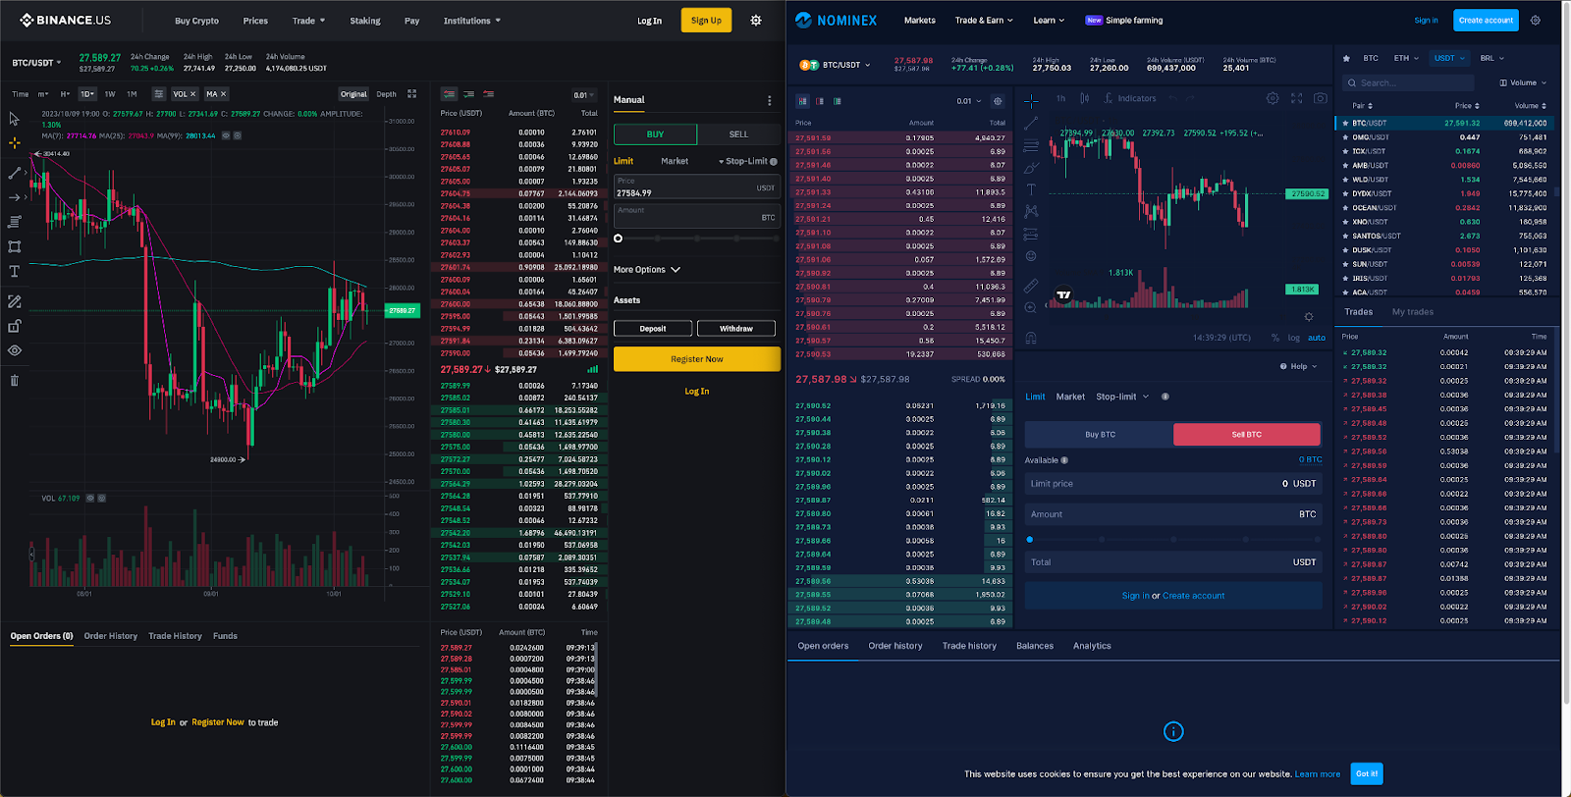This screenshot has width=1571, height=797.
Task: Take chart snapshot with camera icon on Nominex
Action: pos(1321,98)
